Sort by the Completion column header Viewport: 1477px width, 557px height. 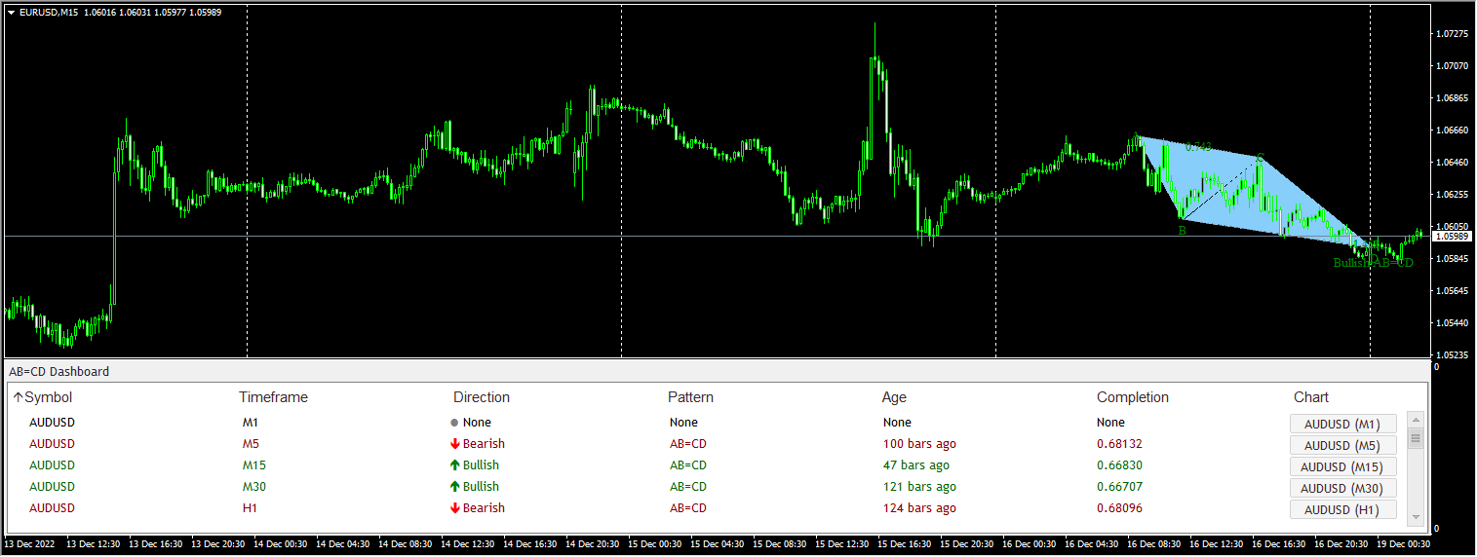(1133, 397)
